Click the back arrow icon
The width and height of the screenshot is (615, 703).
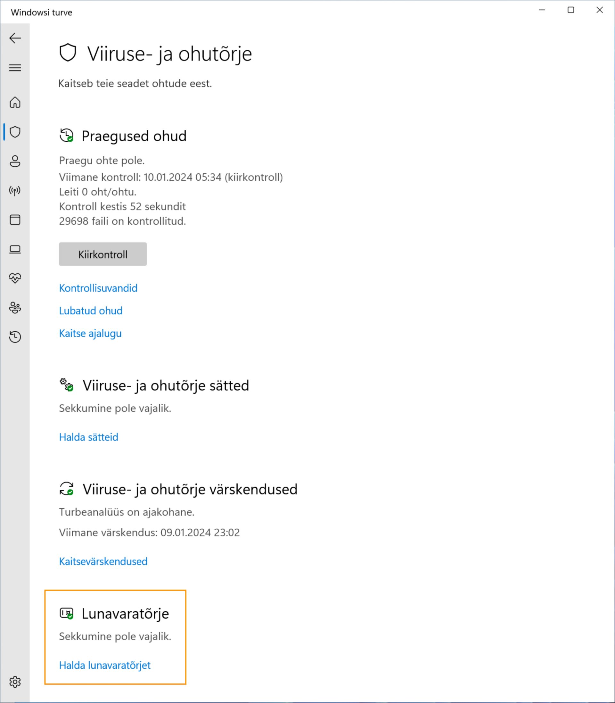pyautogui.click(x=15, y=38)
